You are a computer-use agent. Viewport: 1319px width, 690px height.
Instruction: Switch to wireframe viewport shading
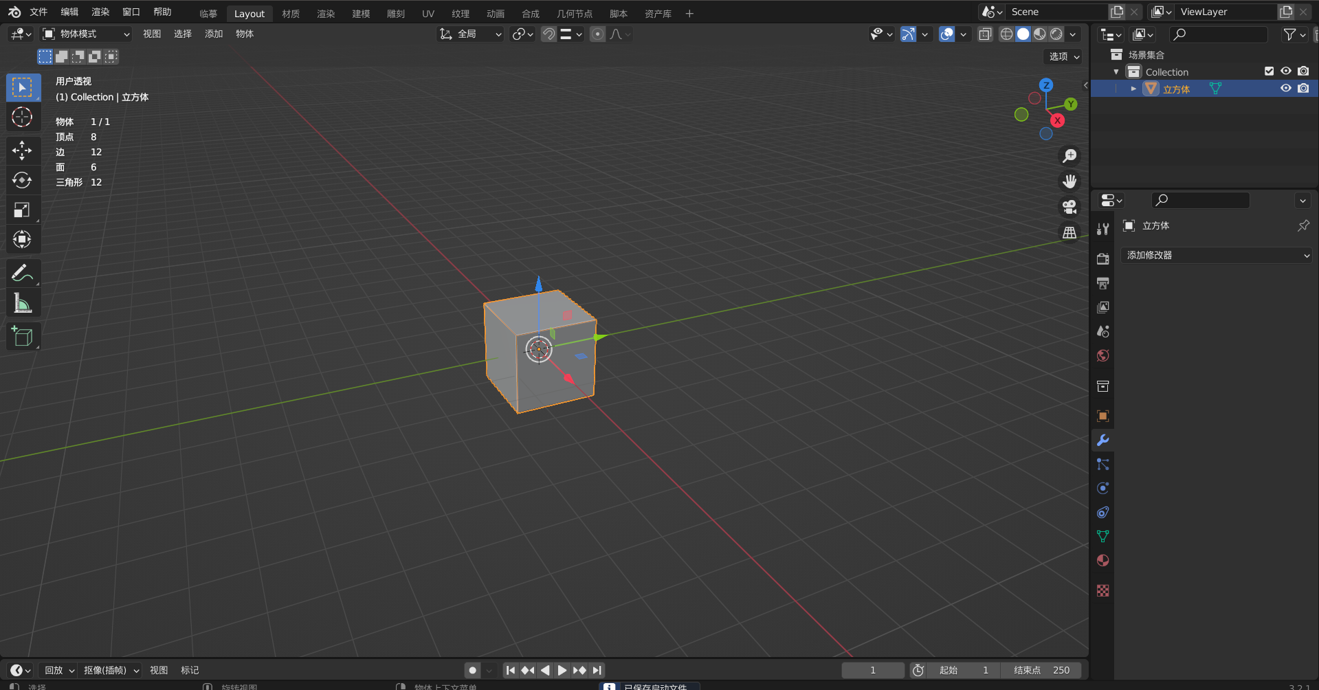[x=1006, y=34]
